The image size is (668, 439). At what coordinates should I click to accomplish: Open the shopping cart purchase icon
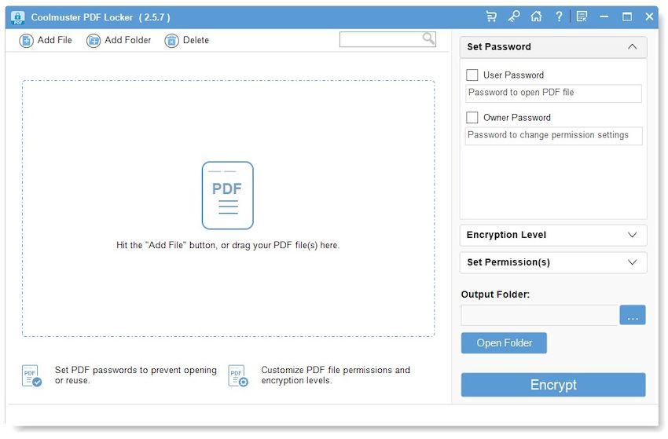491,16
